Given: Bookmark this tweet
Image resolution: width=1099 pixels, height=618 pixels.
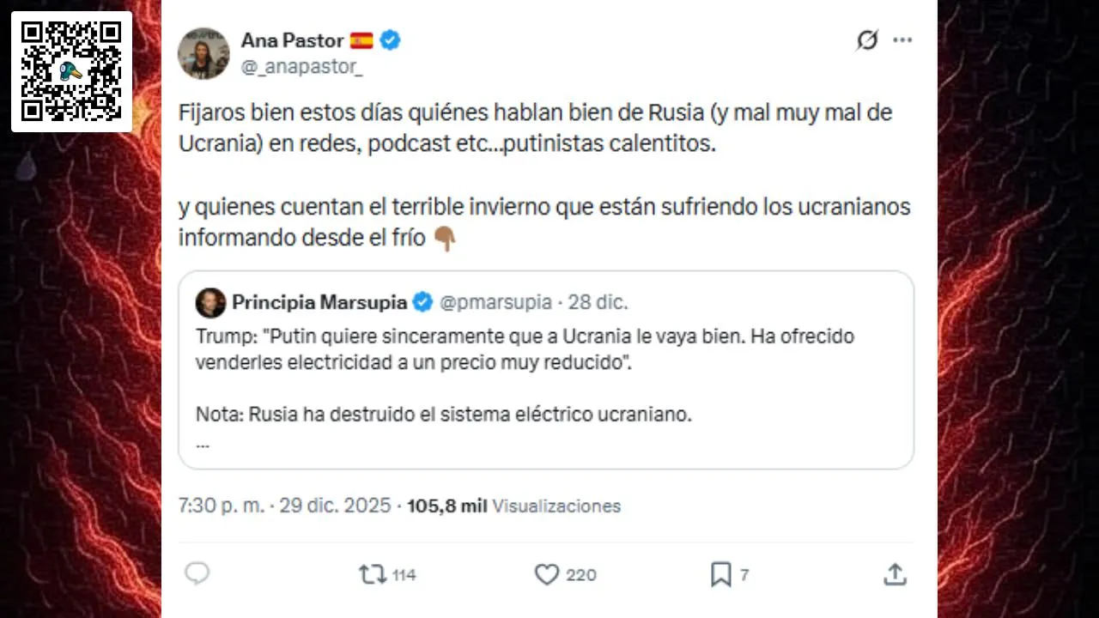Looking at the screenshot, I should pyautogui.click(x=721, y=574).
